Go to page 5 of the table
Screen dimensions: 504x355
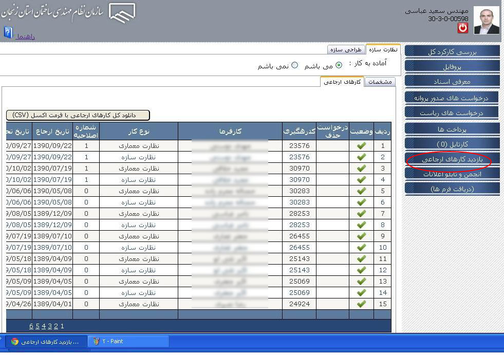tap(38, 326)
